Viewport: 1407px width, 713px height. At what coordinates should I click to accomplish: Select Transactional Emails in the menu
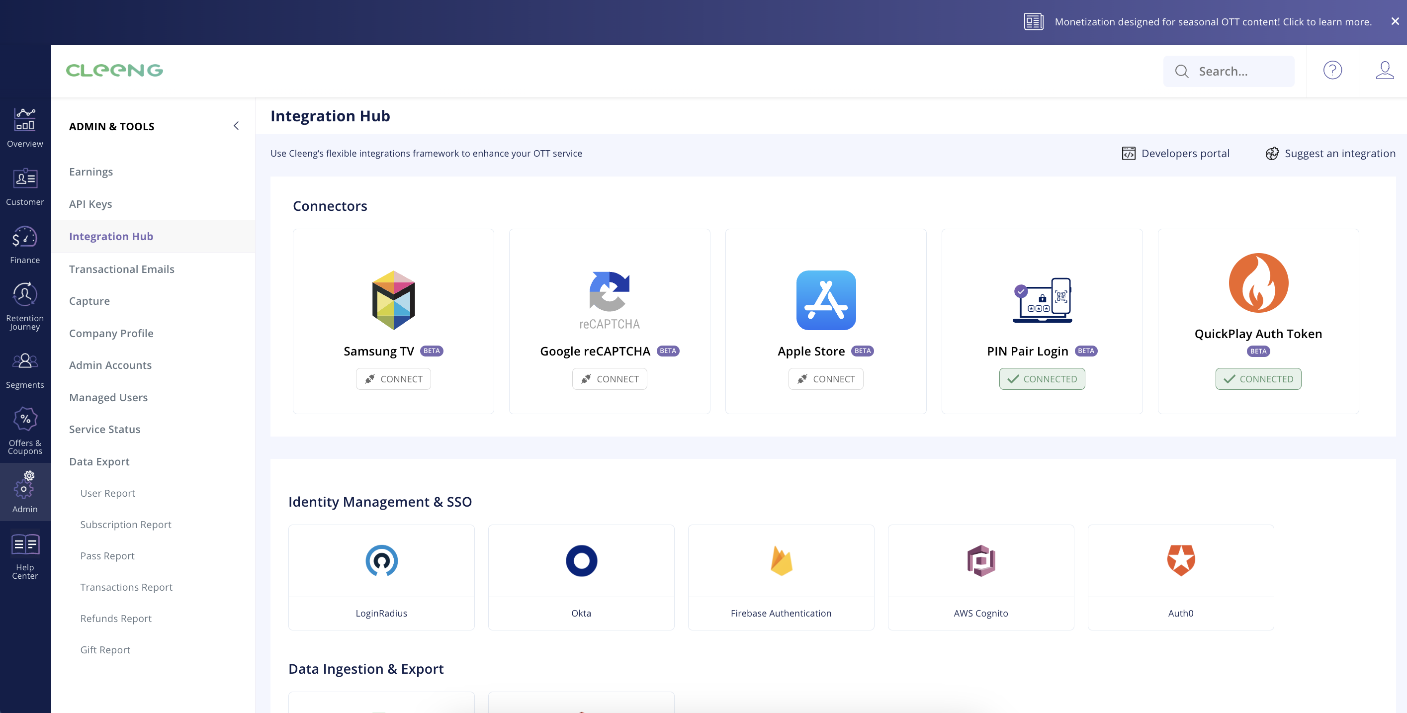pos(122,269)
